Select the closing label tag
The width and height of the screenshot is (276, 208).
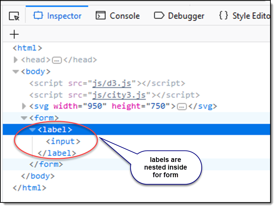(57, 153)
